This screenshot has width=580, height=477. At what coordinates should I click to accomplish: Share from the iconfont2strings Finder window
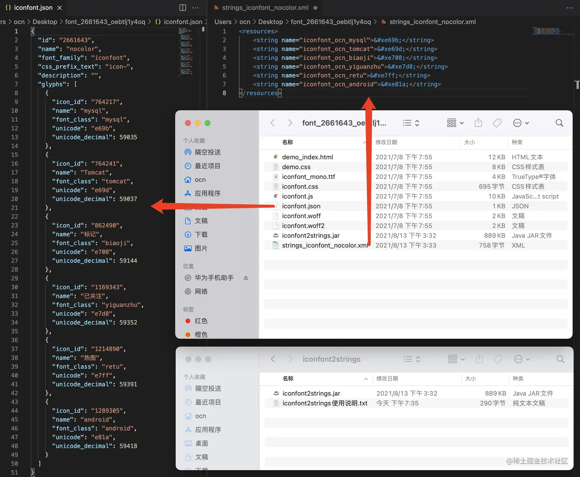(x=479, y=359)
